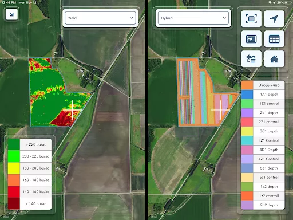
Task: Click the 180 - 200 bu/ac legend label
Action: (35, 168)
